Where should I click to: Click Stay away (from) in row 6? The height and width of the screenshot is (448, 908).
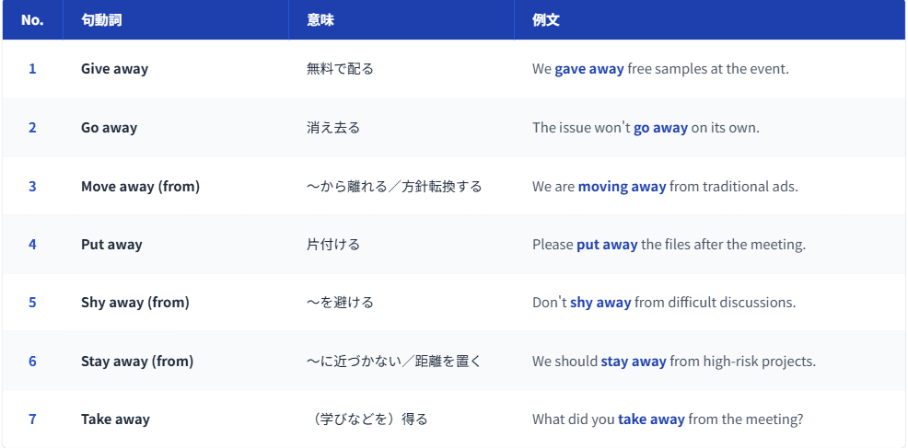coord(137,362)
